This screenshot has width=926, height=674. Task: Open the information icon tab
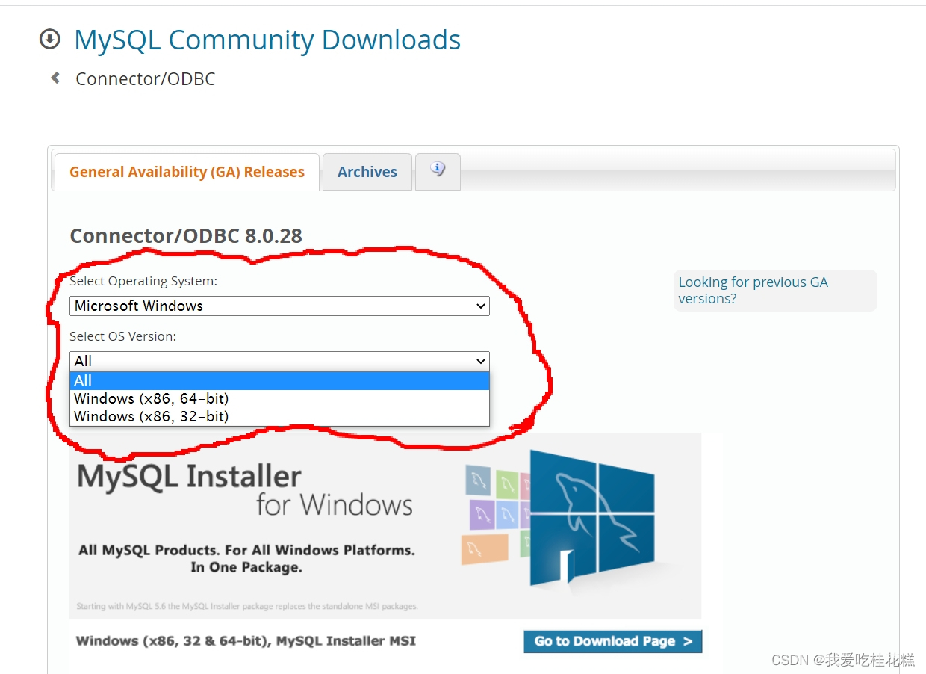pos(438,171)
